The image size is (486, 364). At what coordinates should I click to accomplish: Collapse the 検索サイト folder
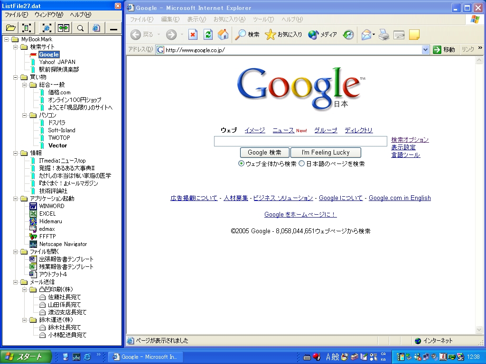pyautogui.click(x=16, y=47)
